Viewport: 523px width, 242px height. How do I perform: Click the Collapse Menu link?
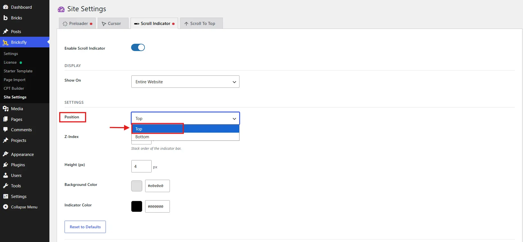coord(24,207)
